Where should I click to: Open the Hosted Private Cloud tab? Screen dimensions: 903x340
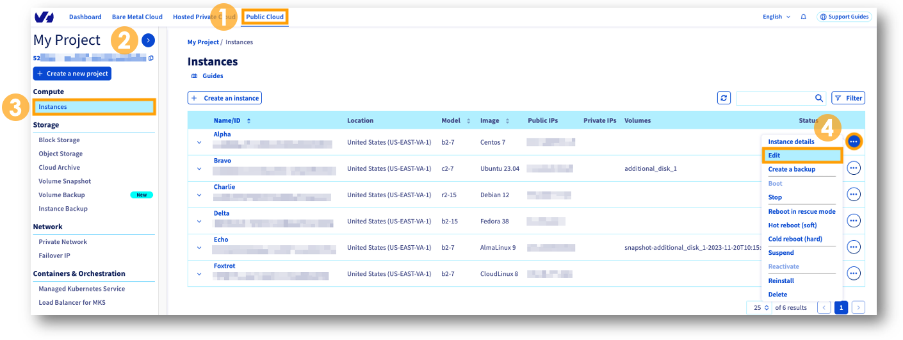(x=204, y=17)
